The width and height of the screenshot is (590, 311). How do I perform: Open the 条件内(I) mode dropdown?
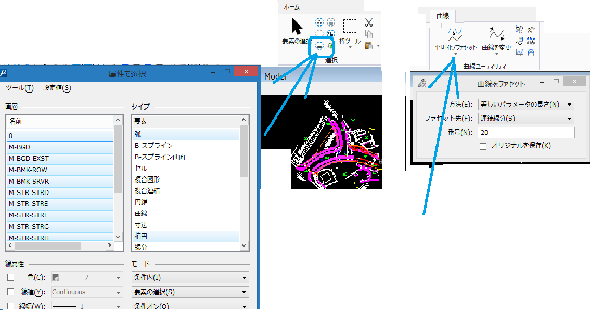190,278
